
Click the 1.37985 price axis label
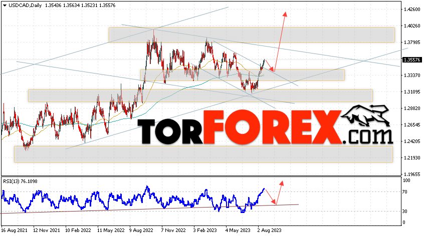click(x=412, y=42)
